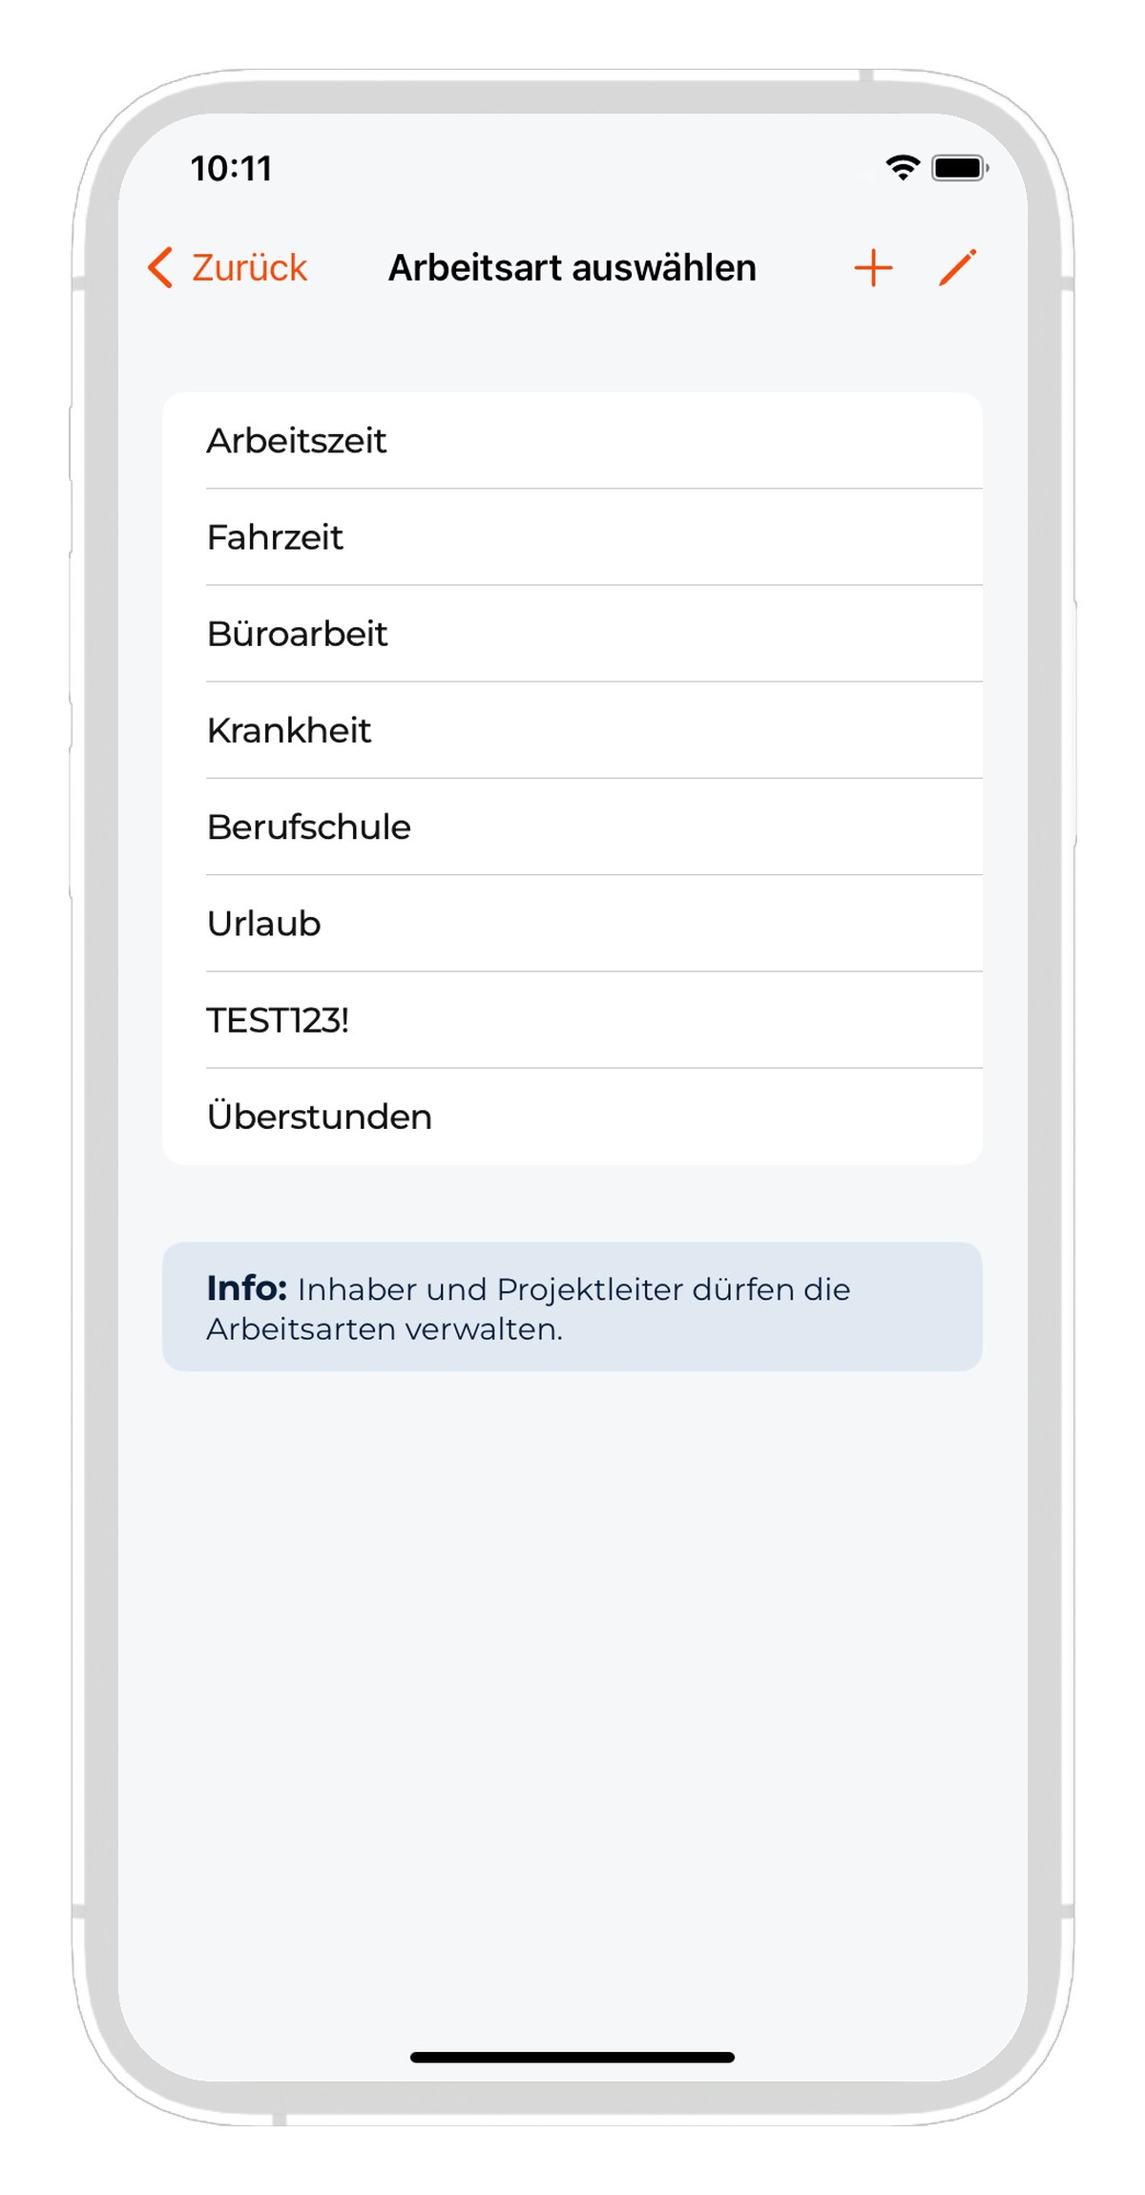
Task: Tap the plus icon to add Arbeitsart
Action: pyautogui.click(x=873, y=268)
